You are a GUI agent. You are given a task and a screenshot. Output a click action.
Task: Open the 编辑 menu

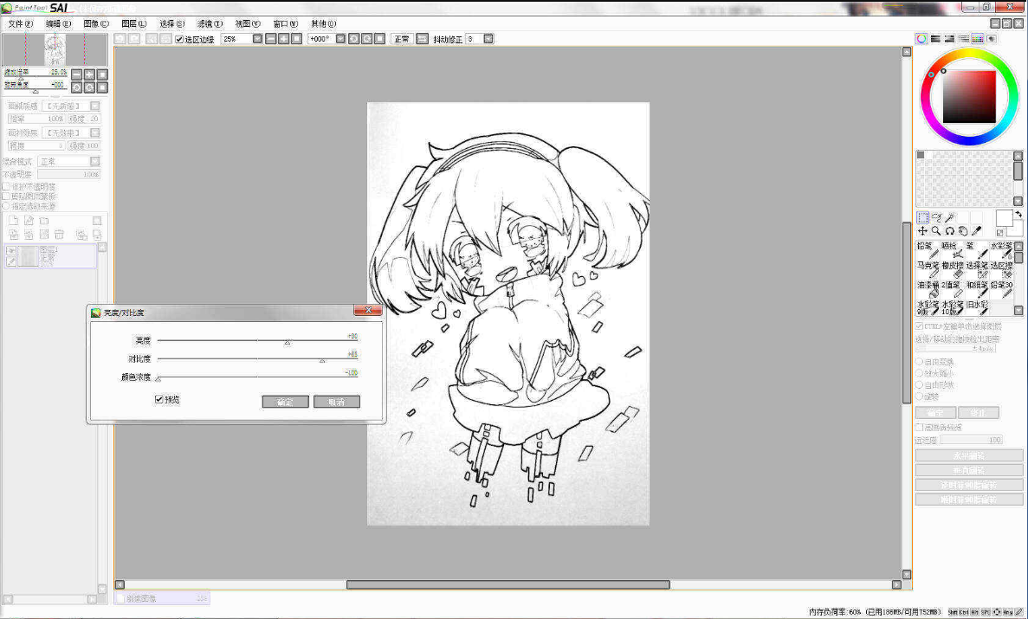[x=58, y=23]
